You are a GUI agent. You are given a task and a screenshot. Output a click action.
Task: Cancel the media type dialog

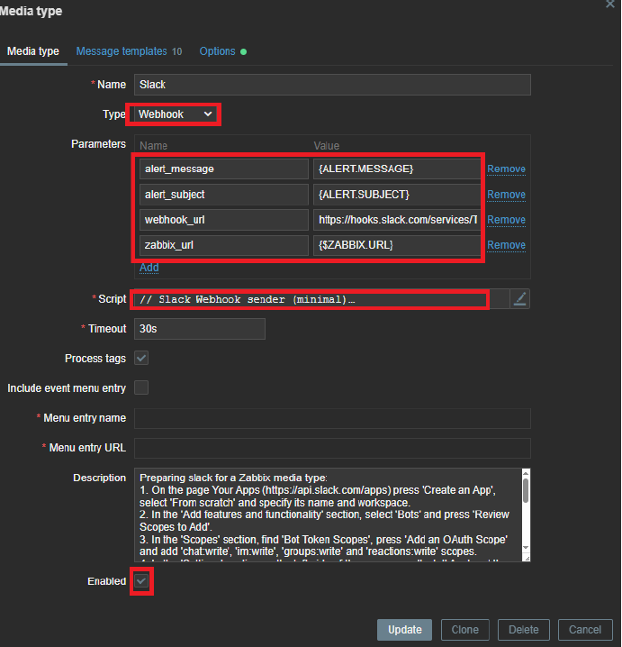pyautogui.click(x=585, y=630)
